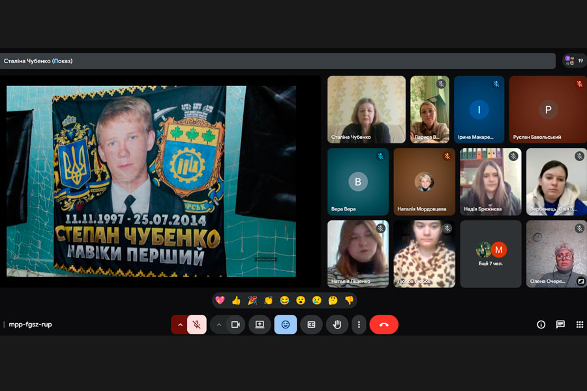Click the red M avatar in overflow tile
The height and width of the screenshot is (391, 587).
[499, 250]
